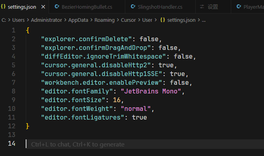Viewport: 264px width, 156px height.
Task: Click the C: drive breadcrumb
Action: tap(4, 20)
